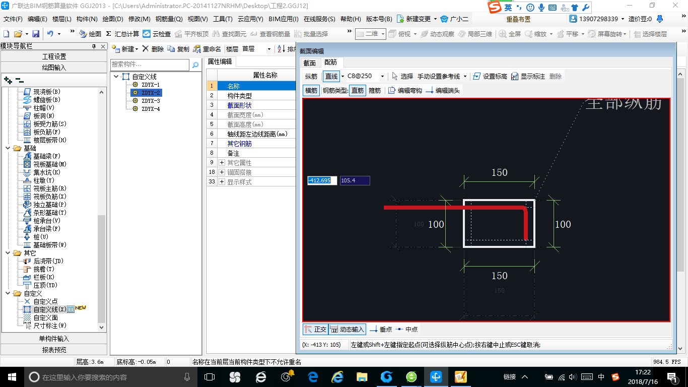The width and height of the screenshot is (688, 387).
Task: Open the 钢筋量(Q) menu
Action: pos(169,19)
